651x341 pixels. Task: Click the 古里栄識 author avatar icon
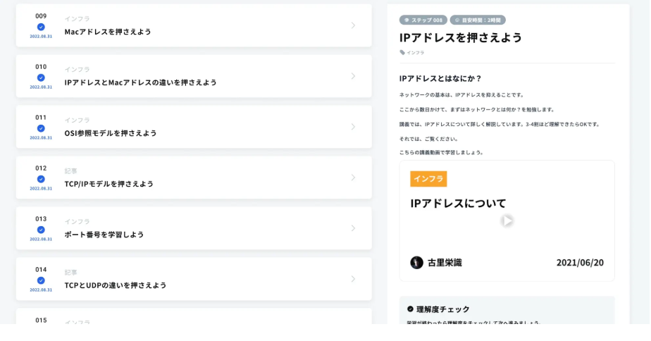(417, 262)
